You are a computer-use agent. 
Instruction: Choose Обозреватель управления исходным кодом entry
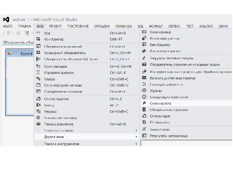(186, 64)
